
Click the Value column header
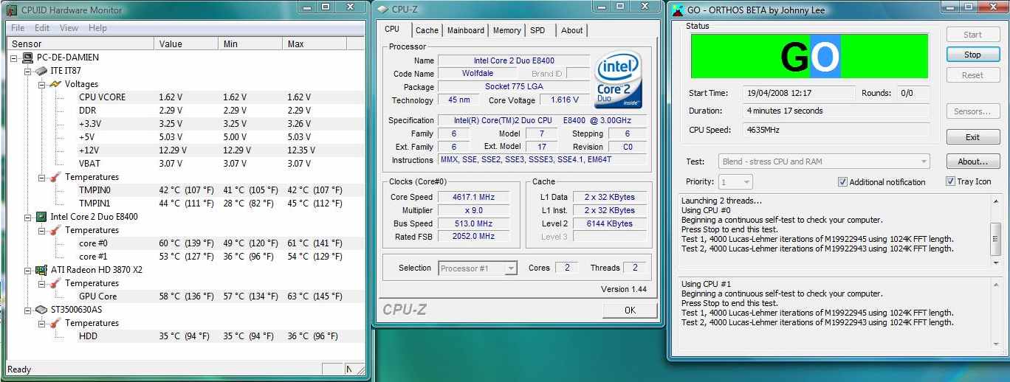(x=187, y=44)
